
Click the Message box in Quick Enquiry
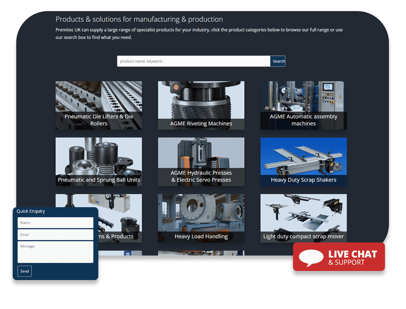pyautogui.click(x=56, y=252)
